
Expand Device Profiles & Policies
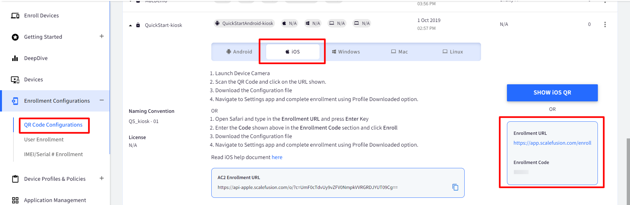pyautogui.click(x=102, y=178)
